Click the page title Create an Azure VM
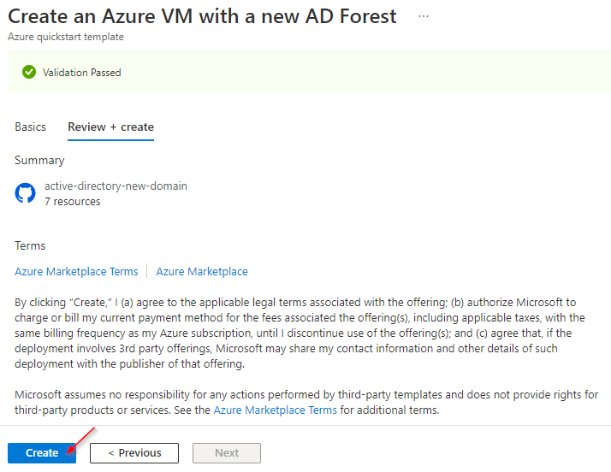The image size is (611, 472). (x=202, y=16)
